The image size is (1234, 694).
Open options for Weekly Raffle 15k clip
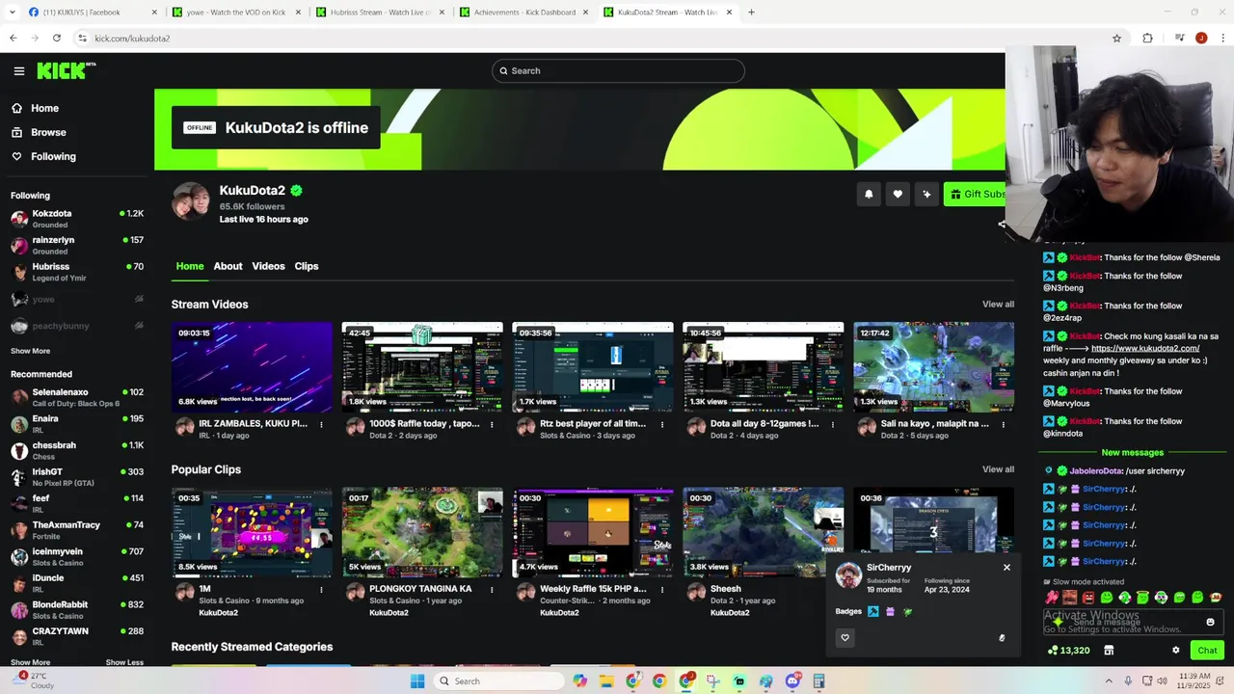coord(662,589)
